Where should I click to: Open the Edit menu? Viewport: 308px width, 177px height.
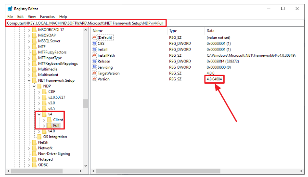point(20,16)
